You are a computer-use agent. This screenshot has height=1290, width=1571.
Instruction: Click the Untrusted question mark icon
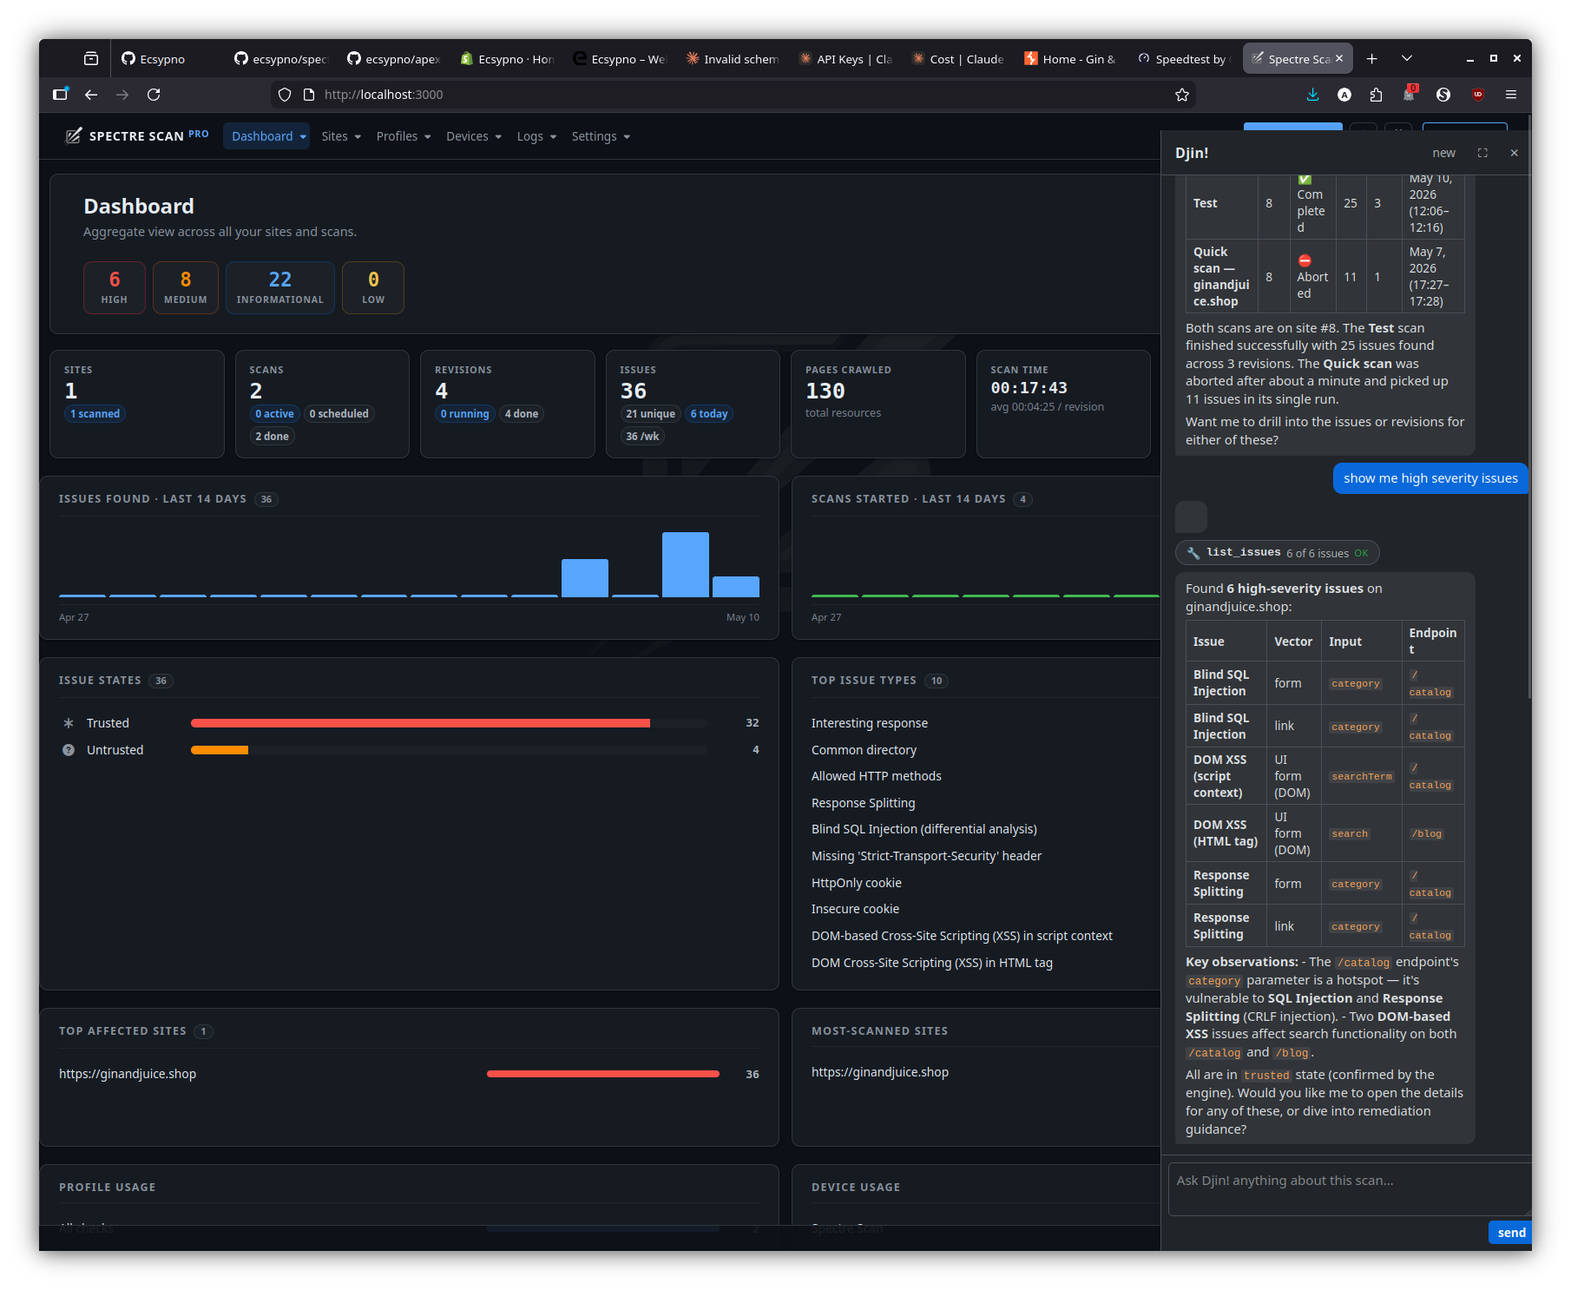point(69,750)
